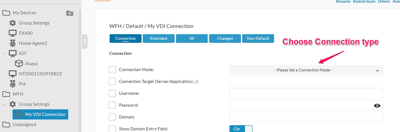Click cube icon of My VDI Connection
Screen dimensions: 400x132
click(19, 114)
